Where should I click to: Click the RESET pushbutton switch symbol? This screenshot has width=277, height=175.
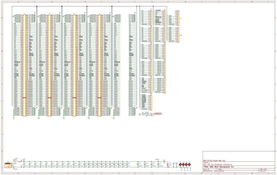(146, 114)
